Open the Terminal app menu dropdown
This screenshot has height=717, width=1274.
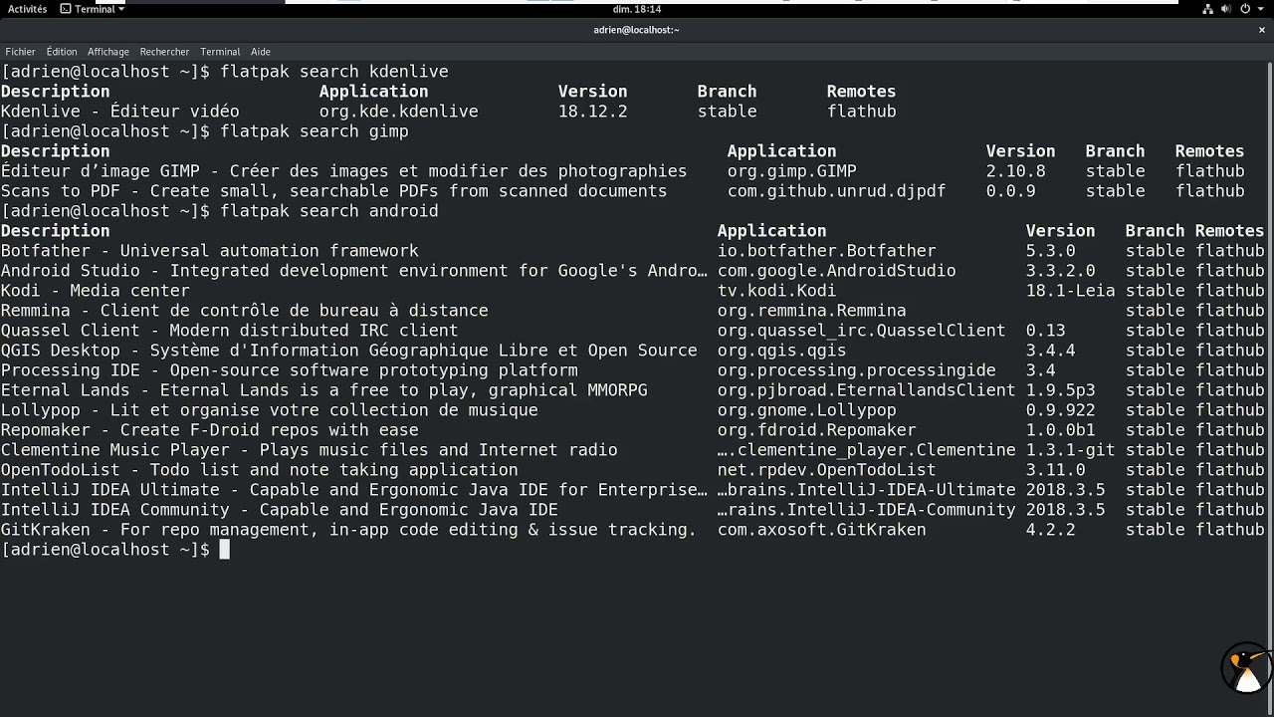pyautogui.click(x=93, y=9)
